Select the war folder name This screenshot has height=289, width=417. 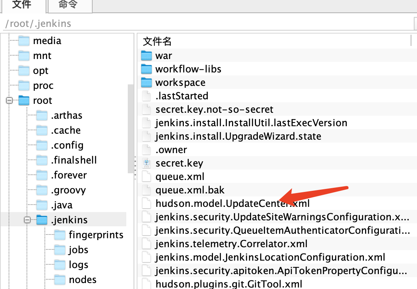(x=164, y=56)
